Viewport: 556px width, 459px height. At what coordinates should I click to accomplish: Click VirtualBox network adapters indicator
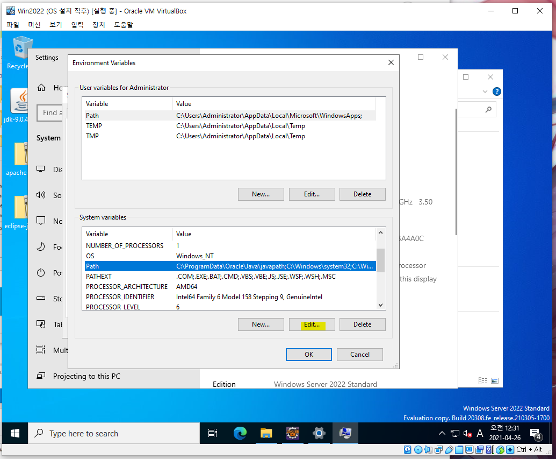pos(439,450)
